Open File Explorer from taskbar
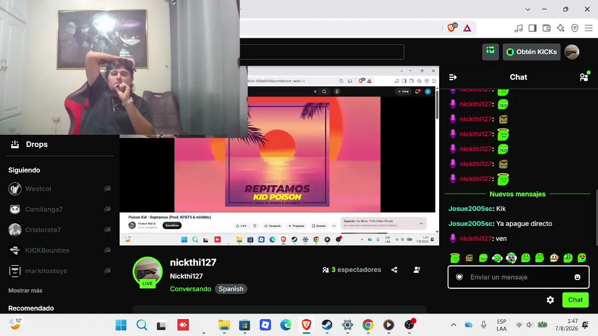Screen dimensions: 598x336 pyautogui.click(x=224, y=325)
